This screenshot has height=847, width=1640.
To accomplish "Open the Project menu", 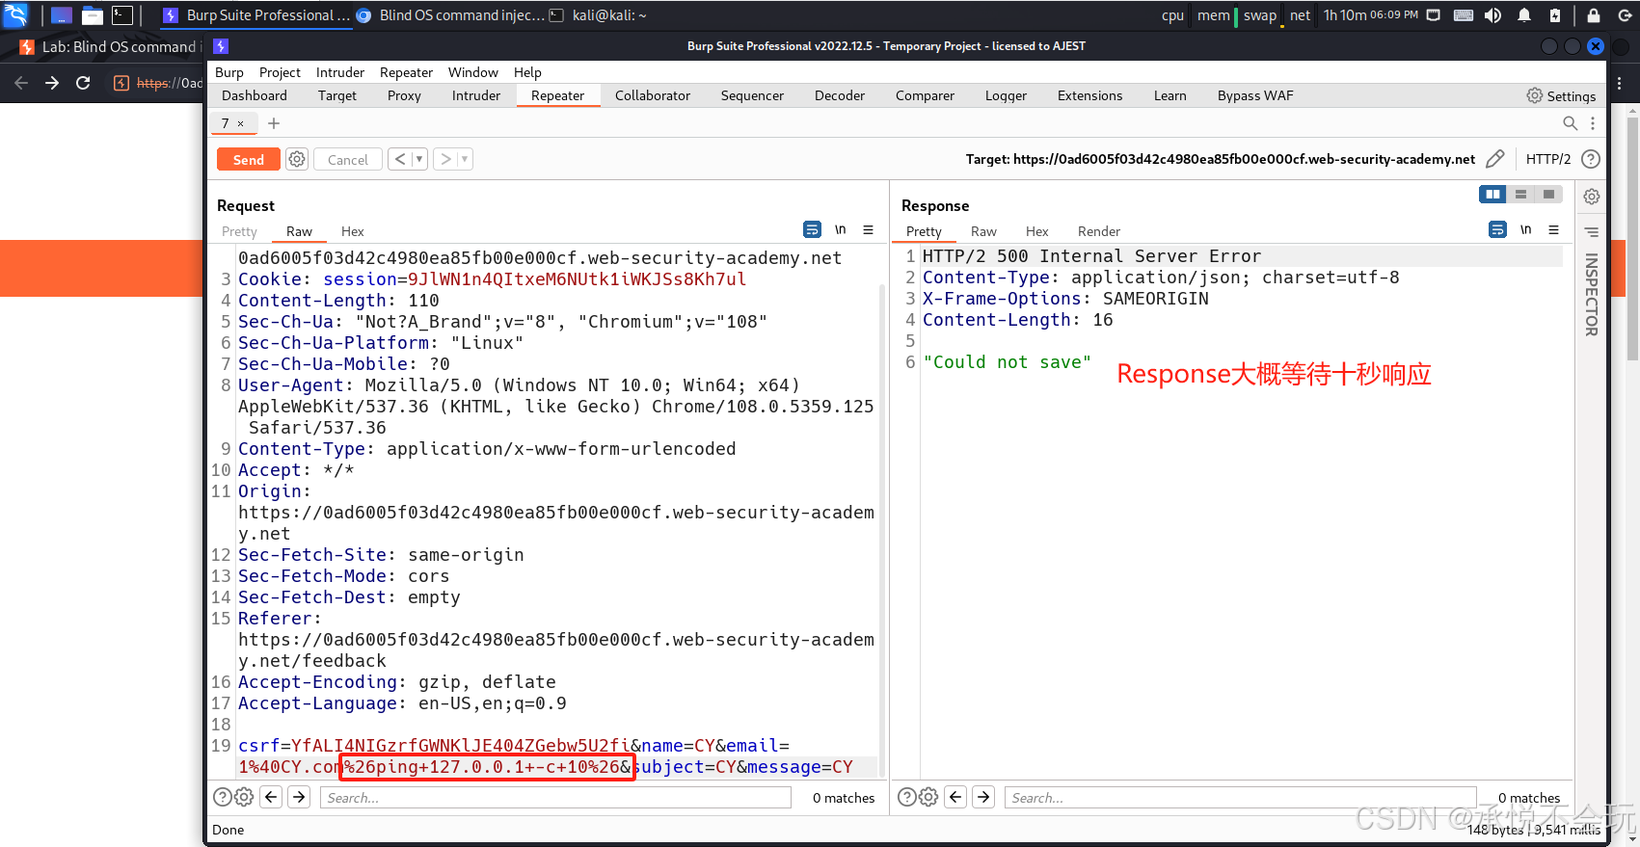I will coord(280,72).
